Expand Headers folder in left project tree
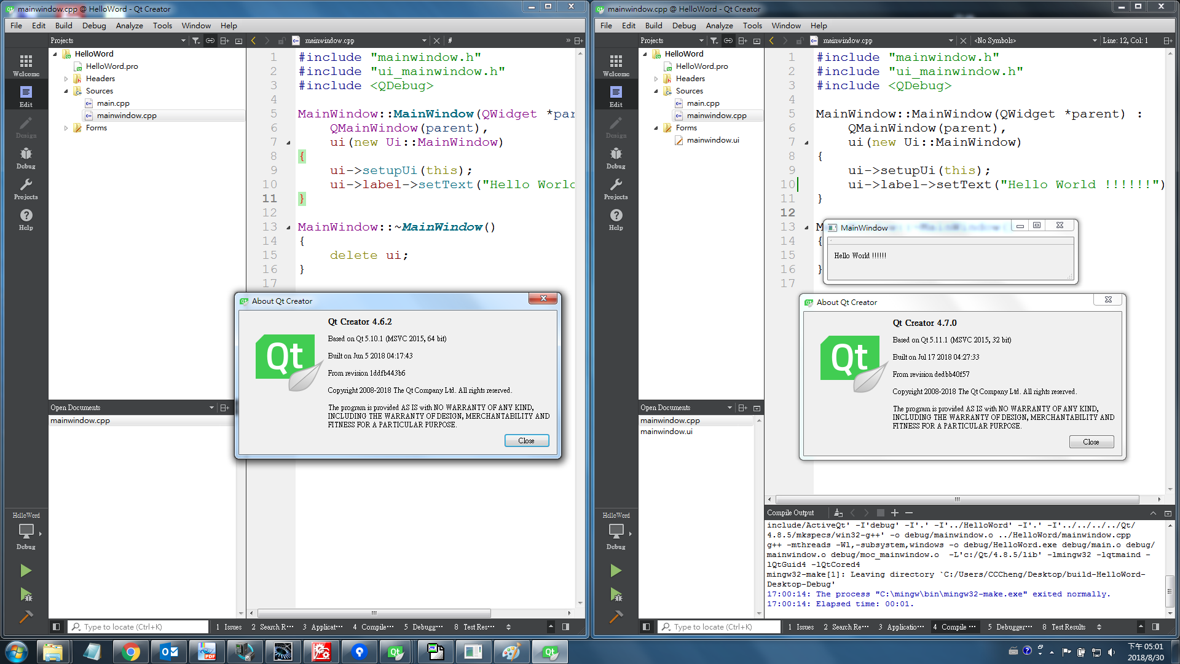 66,79
